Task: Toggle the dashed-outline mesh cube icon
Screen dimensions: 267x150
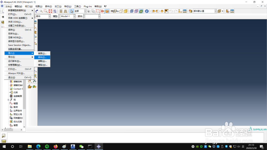Action: pos(136,11)
